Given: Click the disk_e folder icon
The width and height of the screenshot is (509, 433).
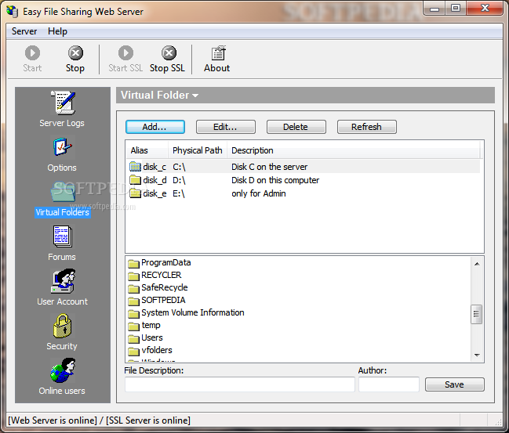Looking at the screenshot, I should [135, 193].
